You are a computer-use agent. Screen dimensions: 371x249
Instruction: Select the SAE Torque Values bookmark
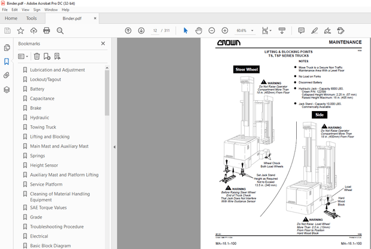[x=48, y=208]
